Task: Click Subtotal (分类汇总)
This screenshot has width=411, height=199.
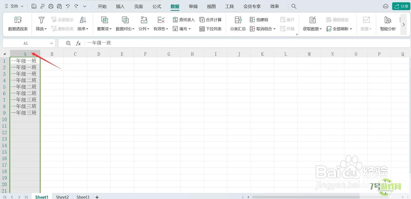Action: click(238, 24)
